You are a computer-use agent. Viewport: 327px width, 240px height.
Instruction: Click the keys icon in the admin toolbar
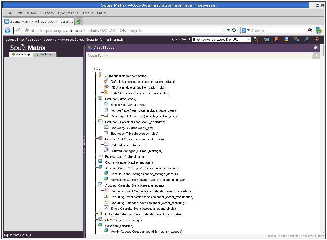[256, 39]
